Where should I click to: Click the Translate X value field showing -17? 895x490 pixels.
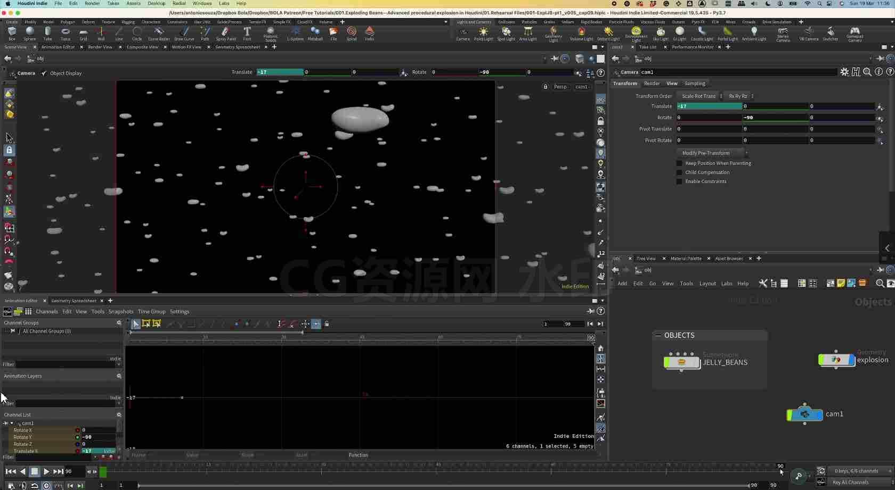(709, 106)
